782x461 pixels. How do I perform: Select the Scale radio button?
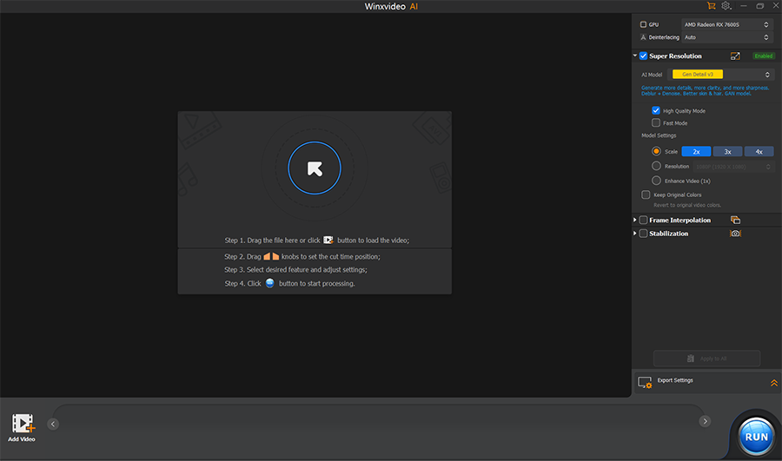[x=656, y=151]
